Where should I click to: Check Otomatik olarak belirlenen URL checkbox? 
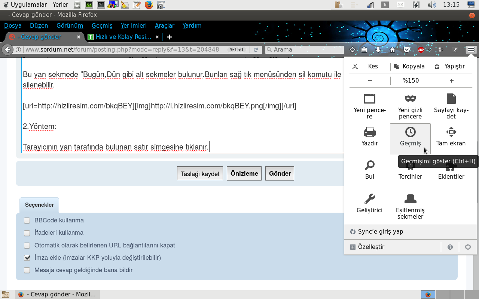[x=27, y=246]
